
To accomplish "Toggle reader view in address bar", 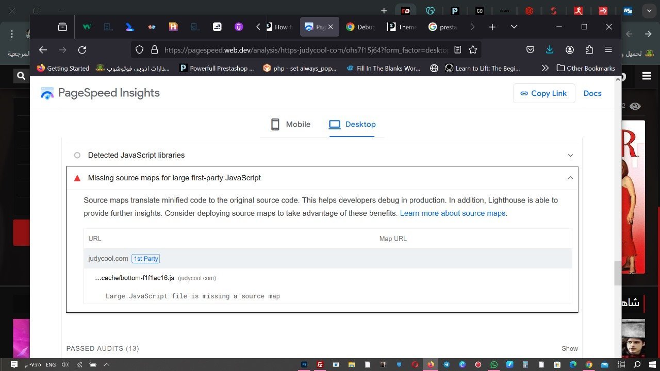I will coord(458,50).
